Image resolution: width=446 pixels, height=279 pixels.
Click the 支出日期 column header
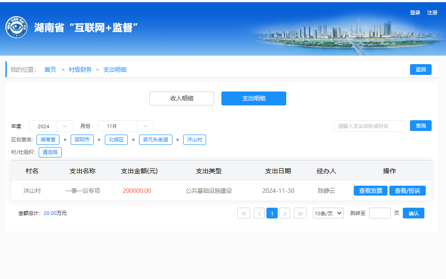[x=278, y=171]
